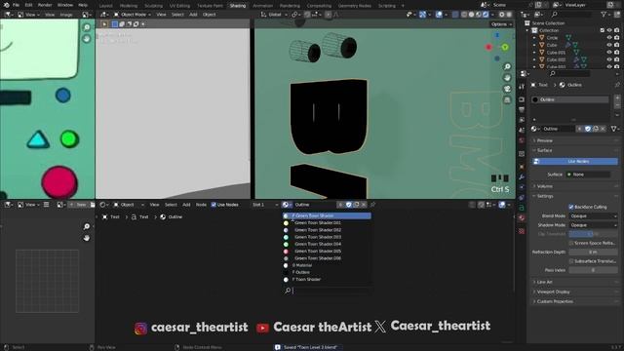Enable the Screen Space Refraction checkbox

click(x=571, y=243)
